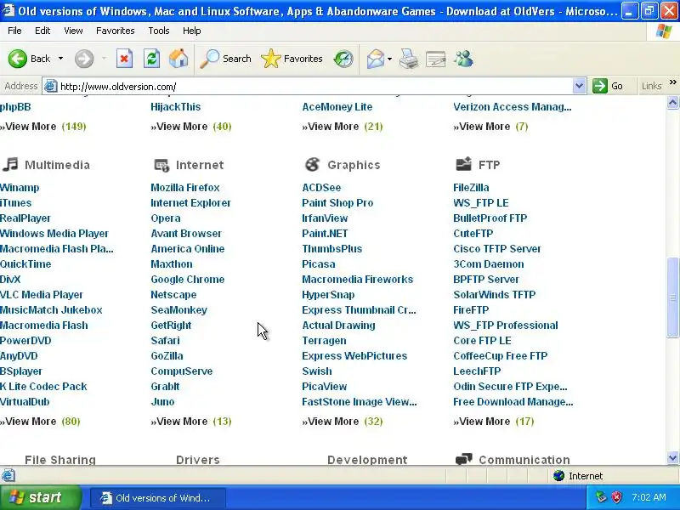The width and height of the screenshot is (680, 510).
Task: Open the View menu
Action: coord(73,31)
